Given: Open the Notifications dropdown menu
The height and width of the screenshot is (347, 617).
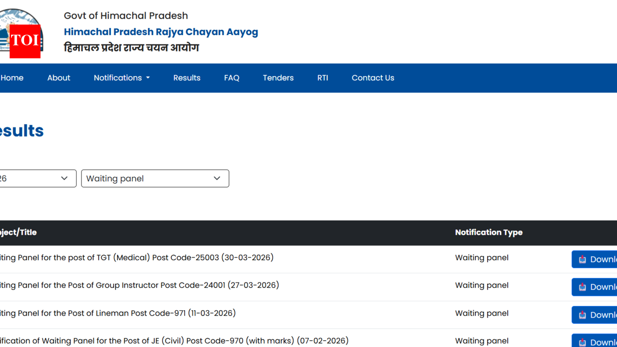Looking at the screenshot, I should point(121,78).
